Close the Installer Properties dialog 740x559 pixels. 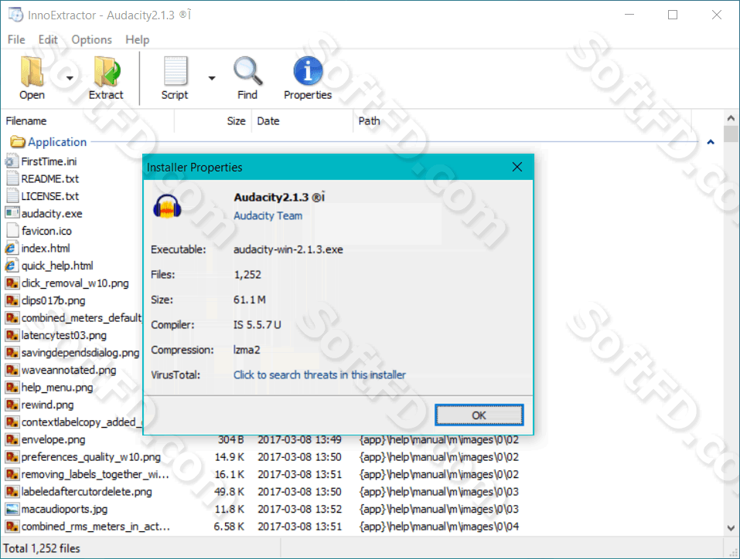tap(517, 167)
